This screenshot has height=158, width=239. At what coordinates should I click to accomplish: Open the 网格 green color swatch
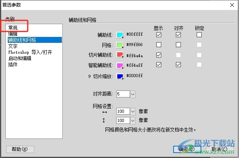coord(120,45)
